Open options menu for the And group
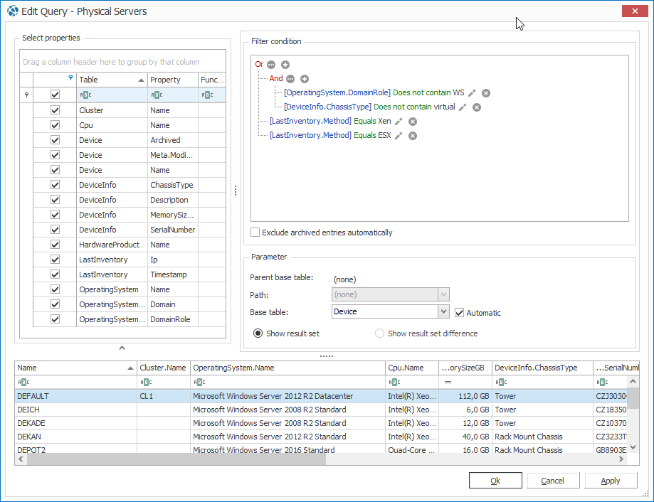This screenshot has width=654, height=502. click(290, 79)
